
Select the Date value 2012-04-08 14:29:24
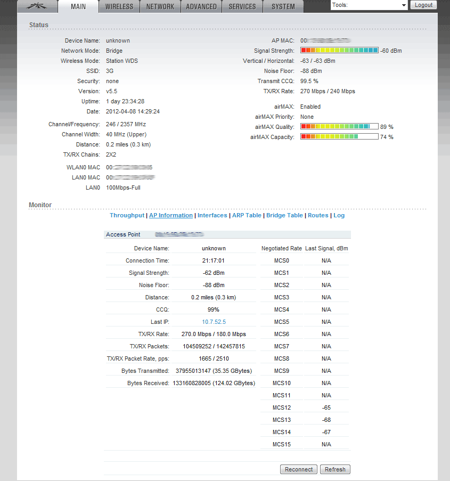tap(133, 111)
